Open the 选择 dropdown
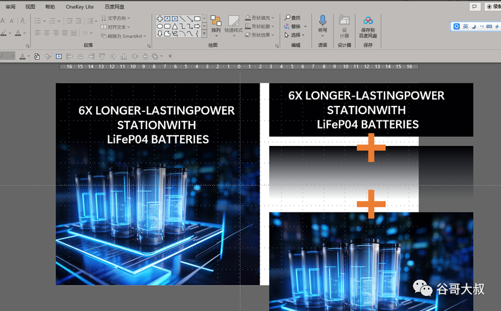Screen dimensions: 501x311 coord(295,35)
